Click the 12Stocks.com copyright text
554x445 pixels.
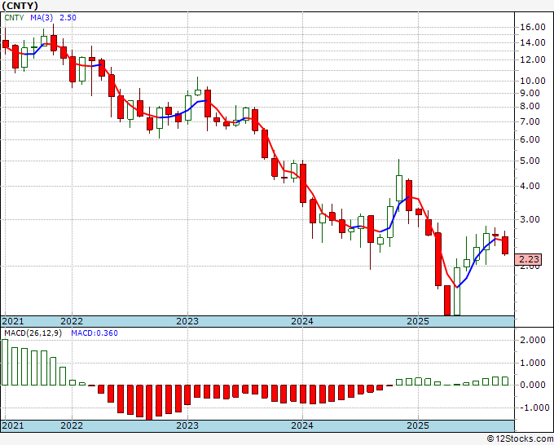point(520,439)
